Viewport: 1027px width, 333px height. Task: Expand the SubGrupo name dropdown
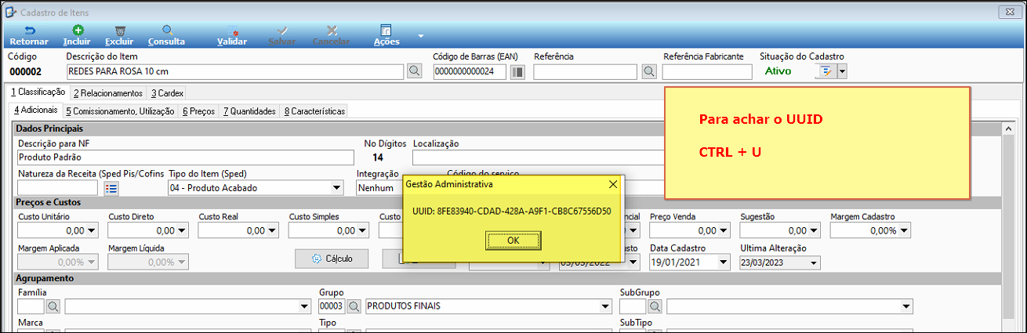907,306
